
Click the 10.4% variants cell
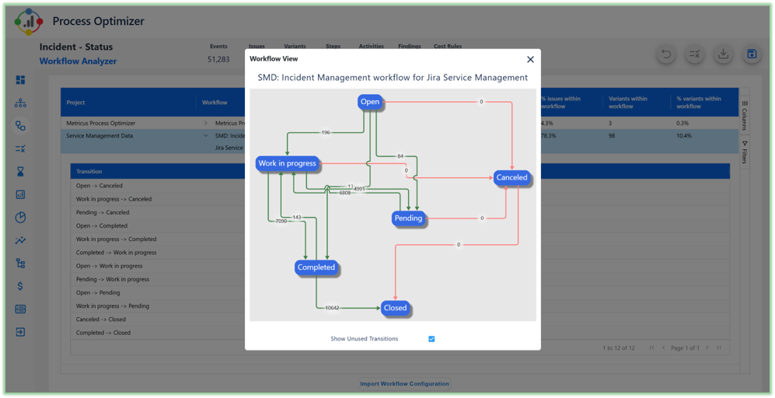coord(684,135)
